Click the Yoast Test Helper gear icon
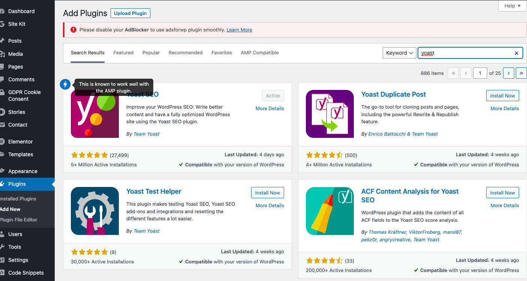The width and height of the screenshot is (527, 281). (95, 211)
